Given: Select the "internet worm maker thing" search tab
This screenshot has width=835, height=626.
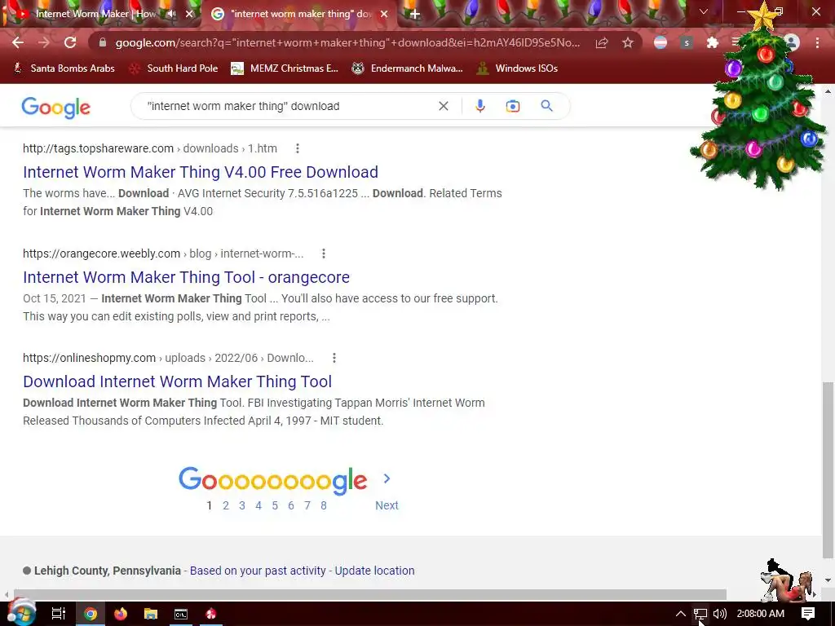Looking at the screenshot, I should point(302,14).
